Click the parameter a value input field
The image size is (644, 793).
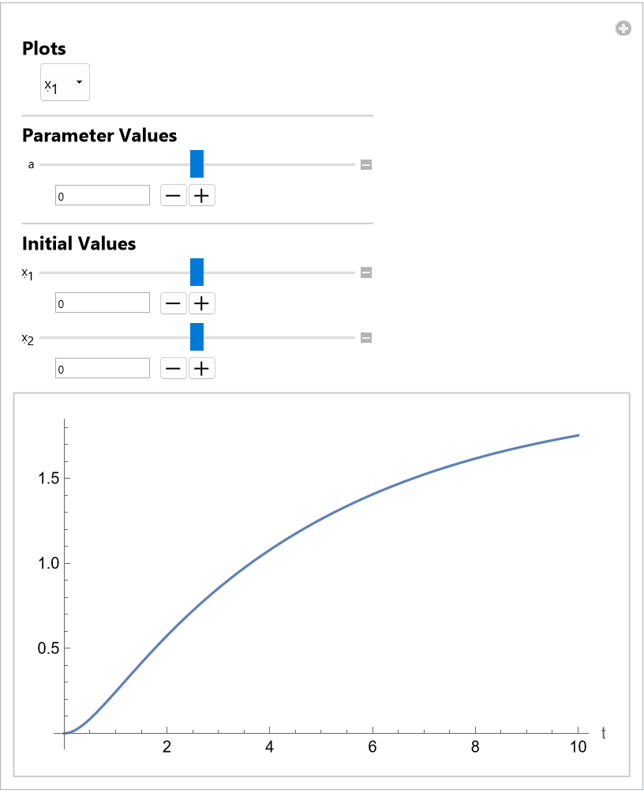[x=103, y=195]
